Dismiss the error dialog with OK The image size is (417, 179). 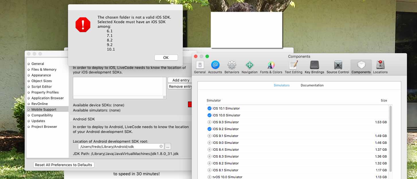pos(166,57)
